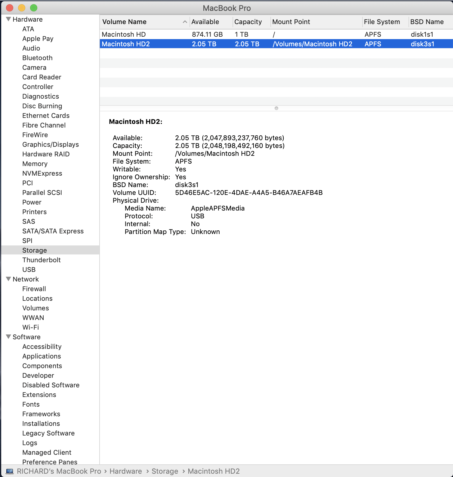Select Power in the sidebar

32,202
